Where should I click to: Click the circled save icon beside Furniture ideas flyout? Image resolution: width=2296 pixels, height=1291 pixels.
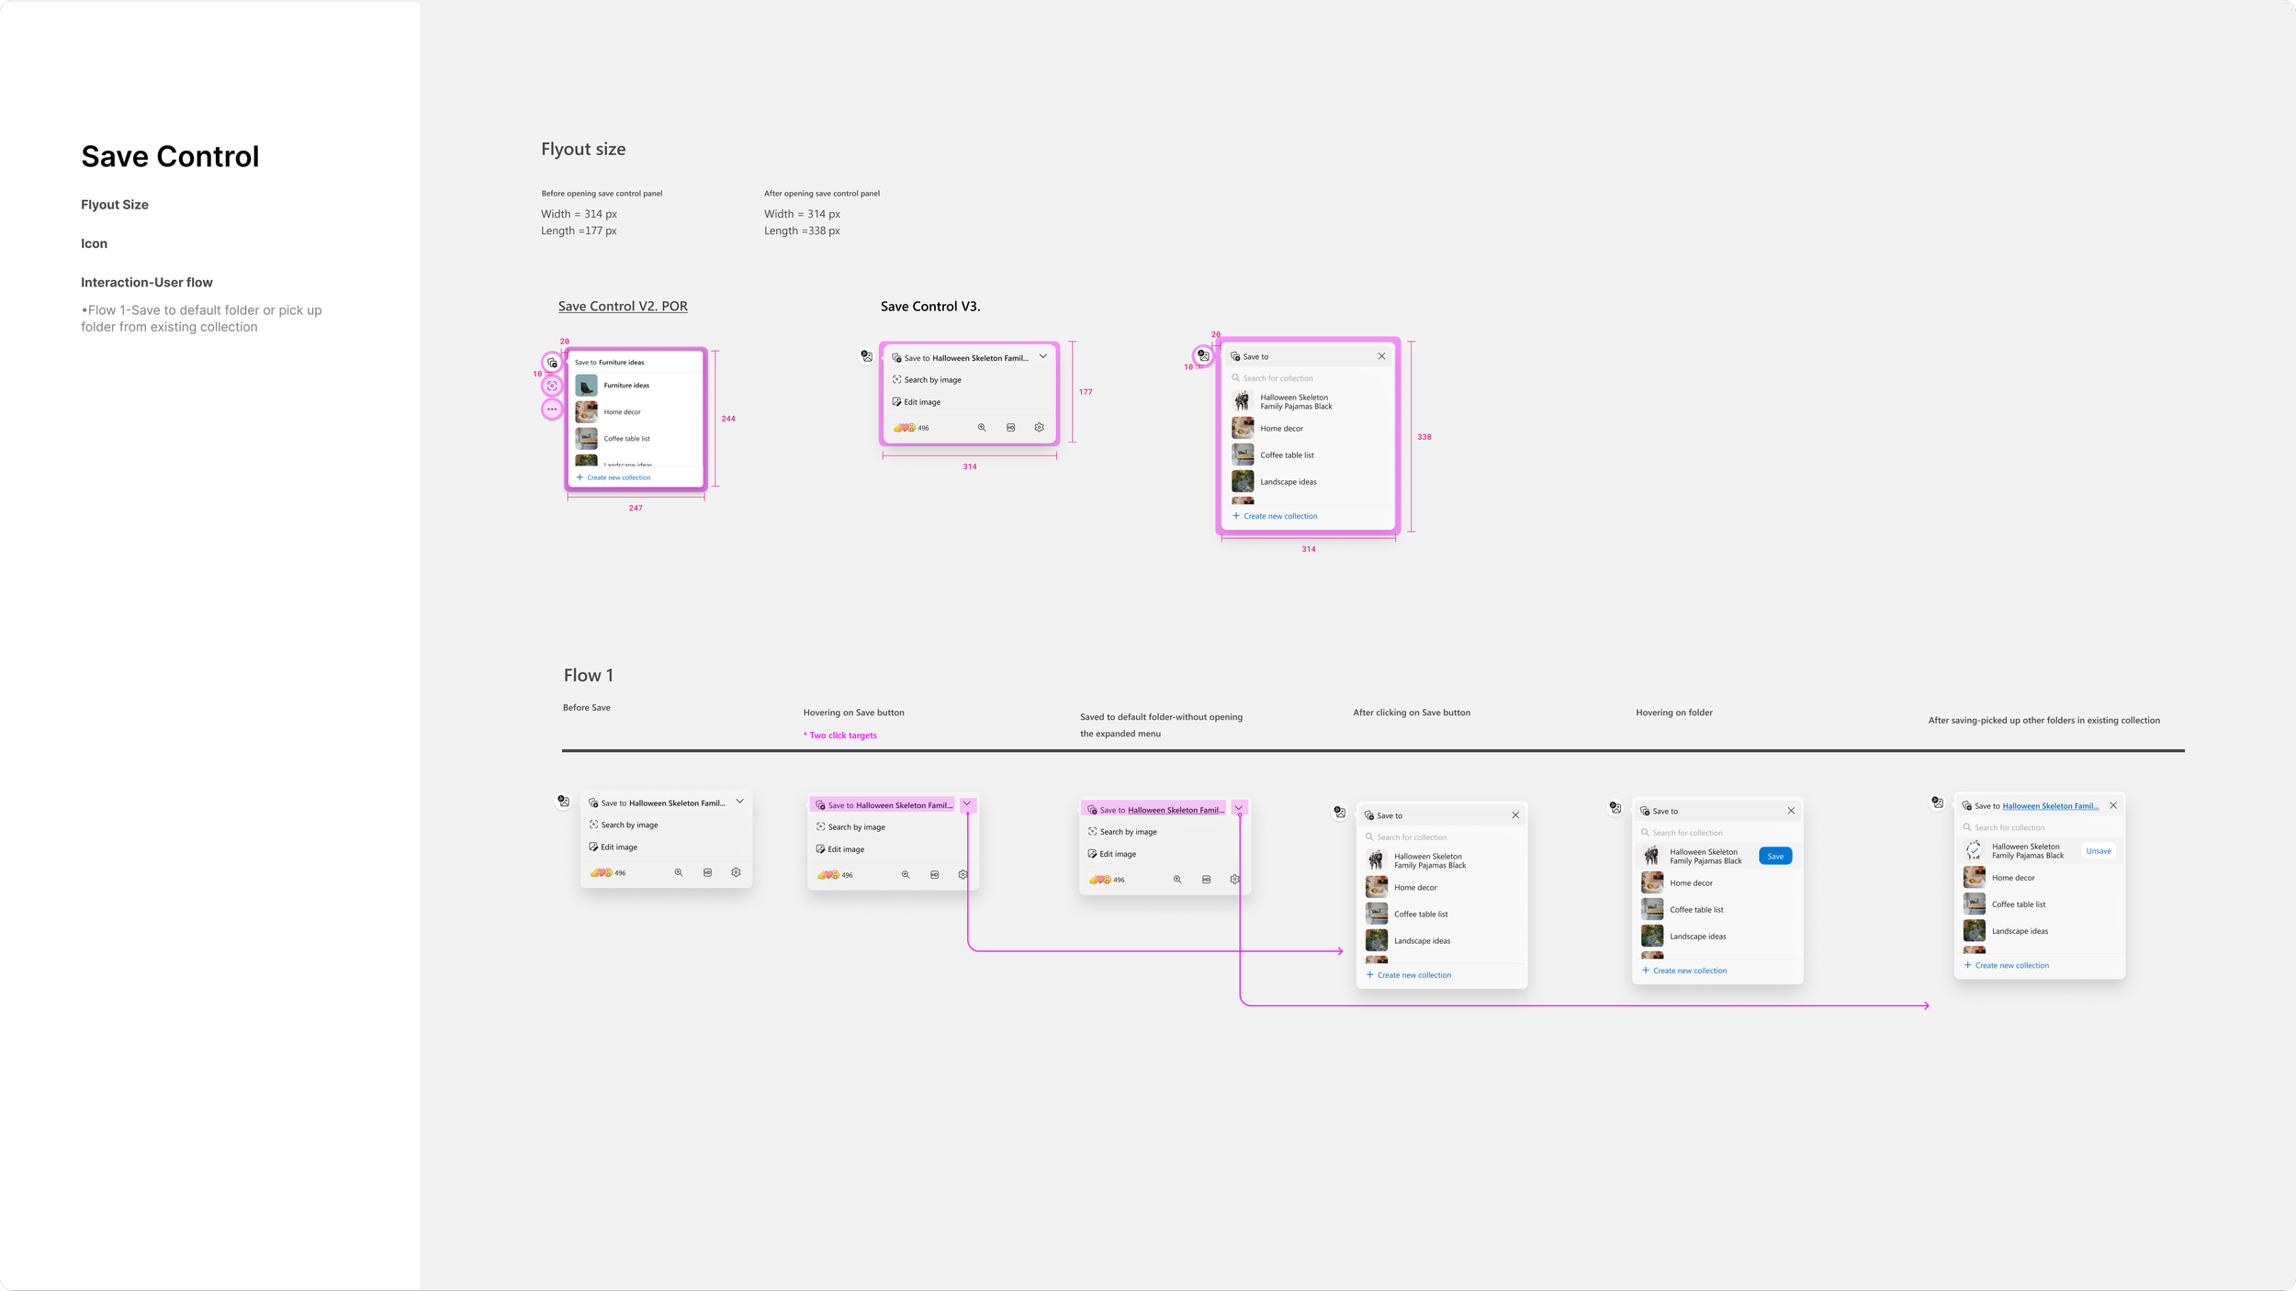552,363
